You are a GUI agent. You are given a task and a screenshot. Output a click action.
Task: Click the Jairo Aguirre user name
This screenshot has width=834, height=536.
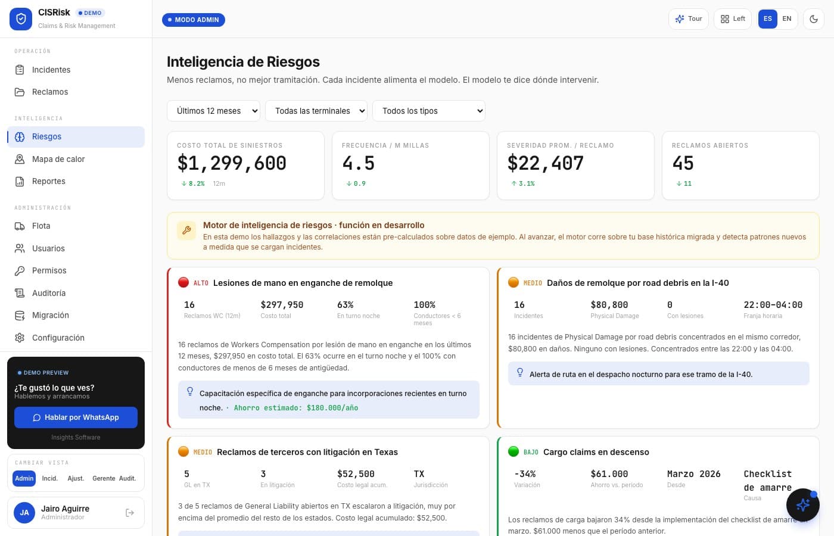coord(65,509)
